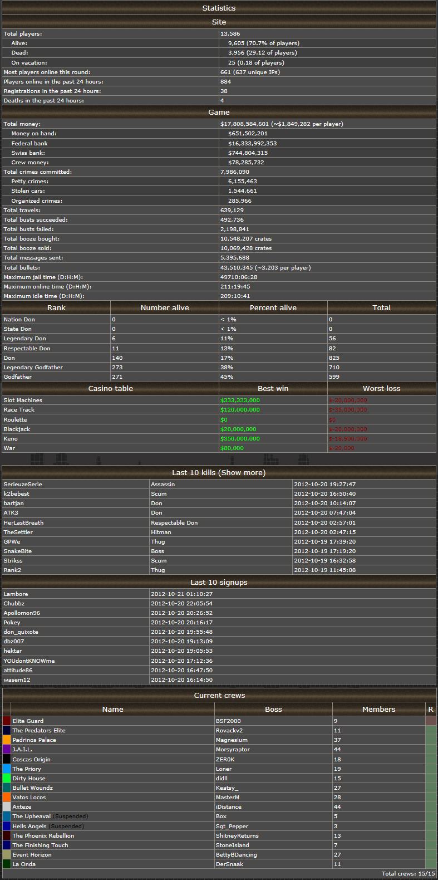This screenshot has width=438, height=880.
Task: Open killed player bartjan's profile
Action: tap(13, 503)
